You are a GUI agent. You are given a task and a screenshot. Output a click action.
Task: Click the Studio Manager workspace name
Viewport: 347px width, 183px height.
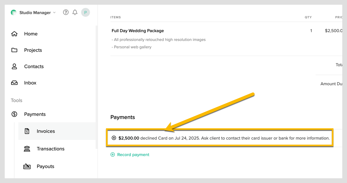(x=35, y=13)
